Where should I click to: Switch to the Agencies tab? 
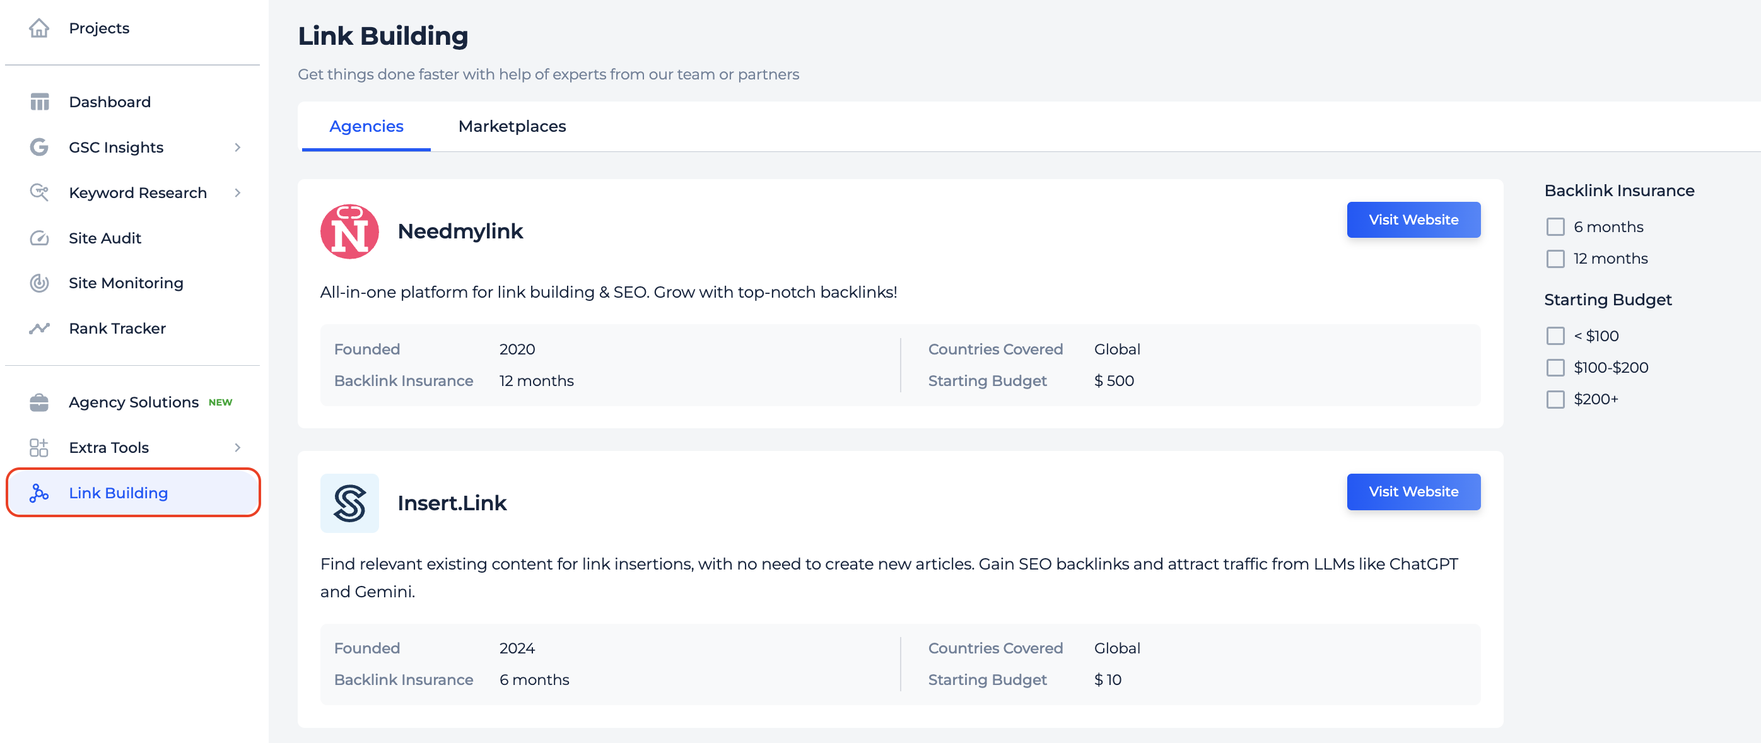366,126
